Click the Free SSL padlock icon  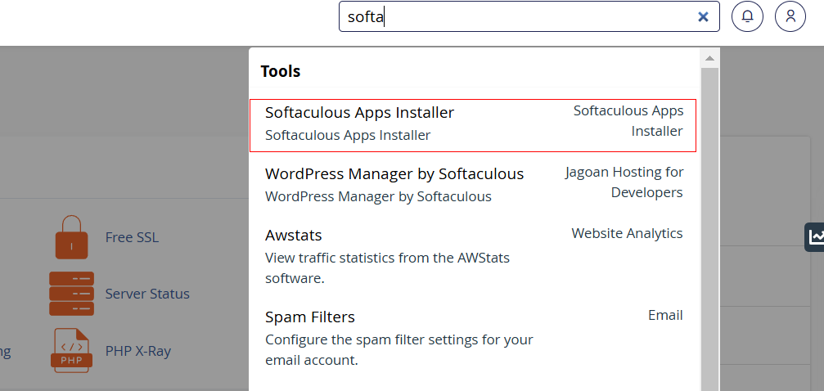[x=71, y=237]
